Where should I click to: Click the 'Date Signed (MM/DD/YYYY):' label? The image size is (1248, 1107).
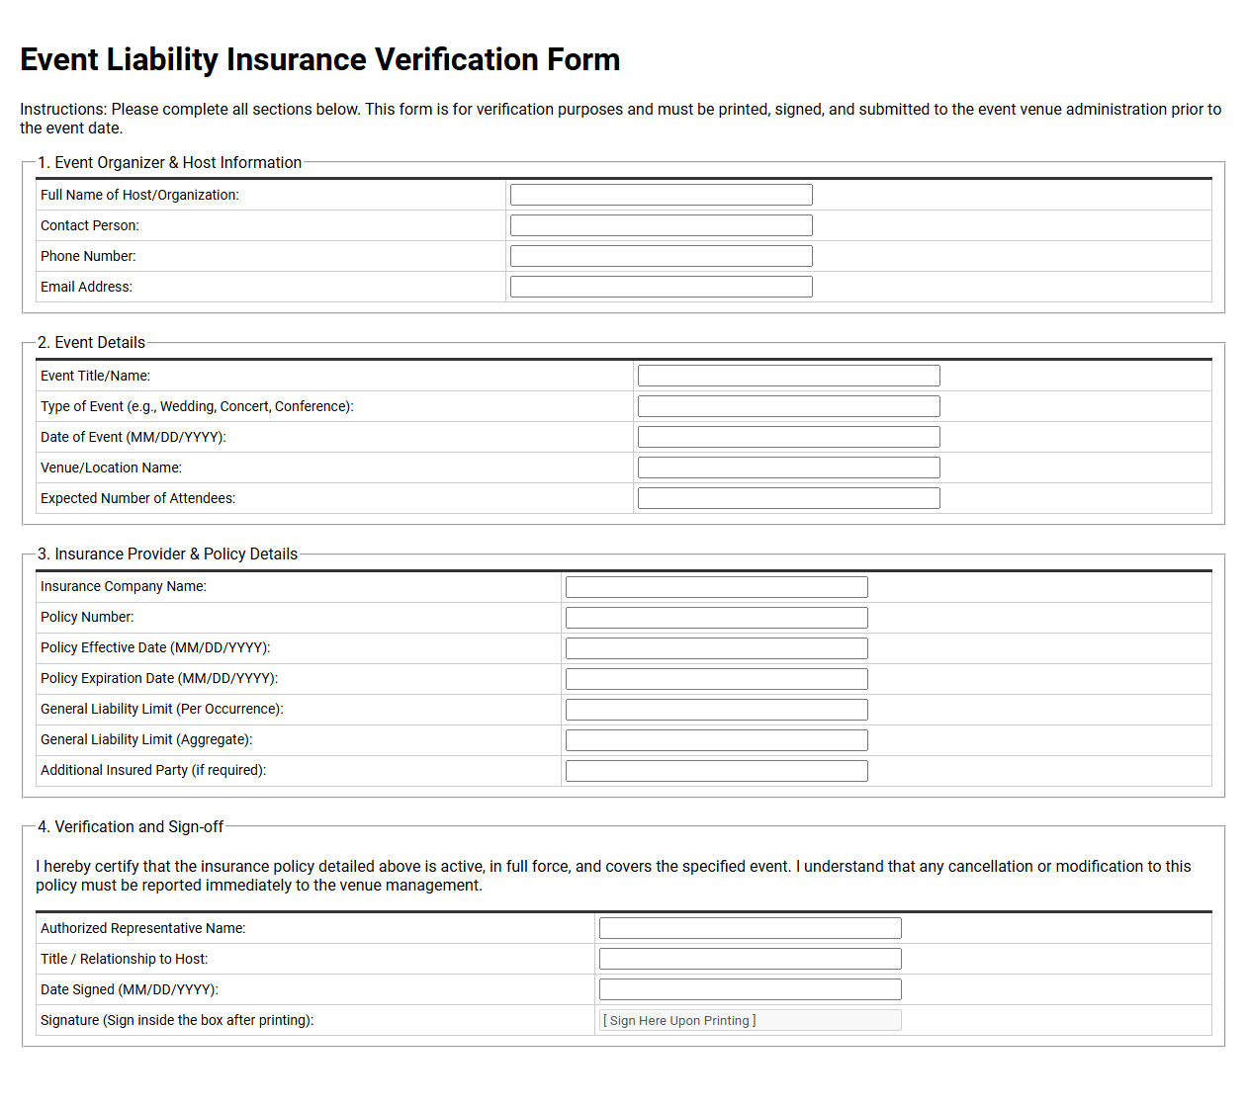130,989
